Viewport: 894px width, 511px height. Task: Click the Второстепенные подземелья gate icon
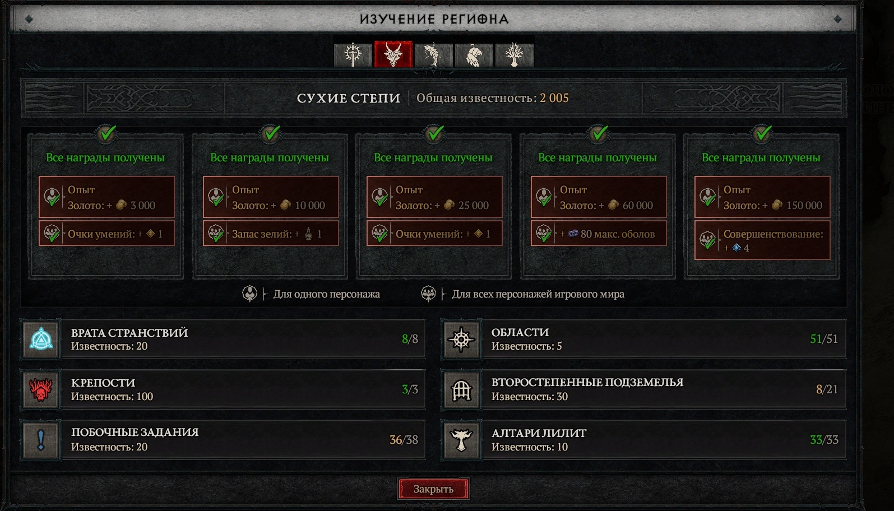click(x=461, y=389)
